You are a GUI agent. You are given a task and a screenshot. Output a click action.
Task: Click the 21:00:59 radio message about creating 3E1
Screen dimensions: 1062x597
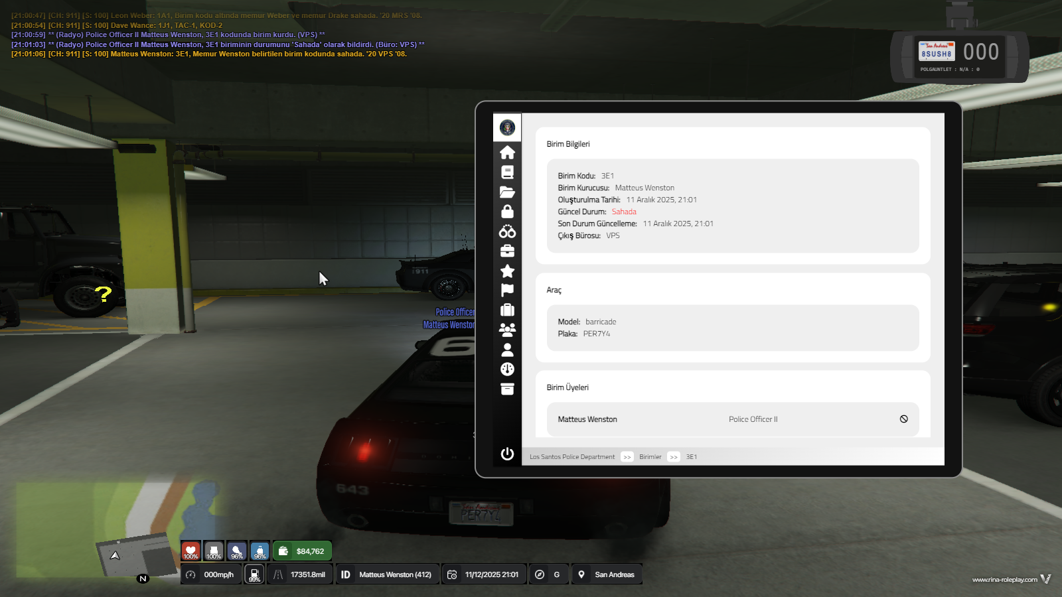click(168, 34)
